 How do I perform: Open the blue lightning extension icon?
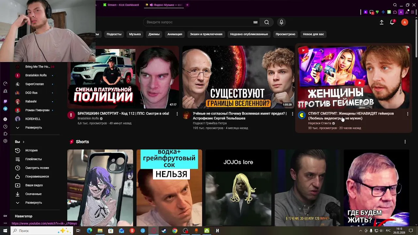click(383, 12)
